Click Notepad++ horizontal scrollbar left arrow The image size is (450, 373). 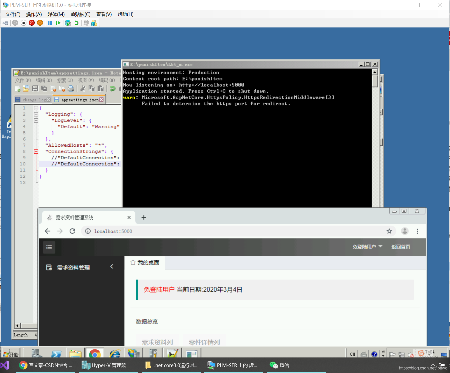(17, 326)
